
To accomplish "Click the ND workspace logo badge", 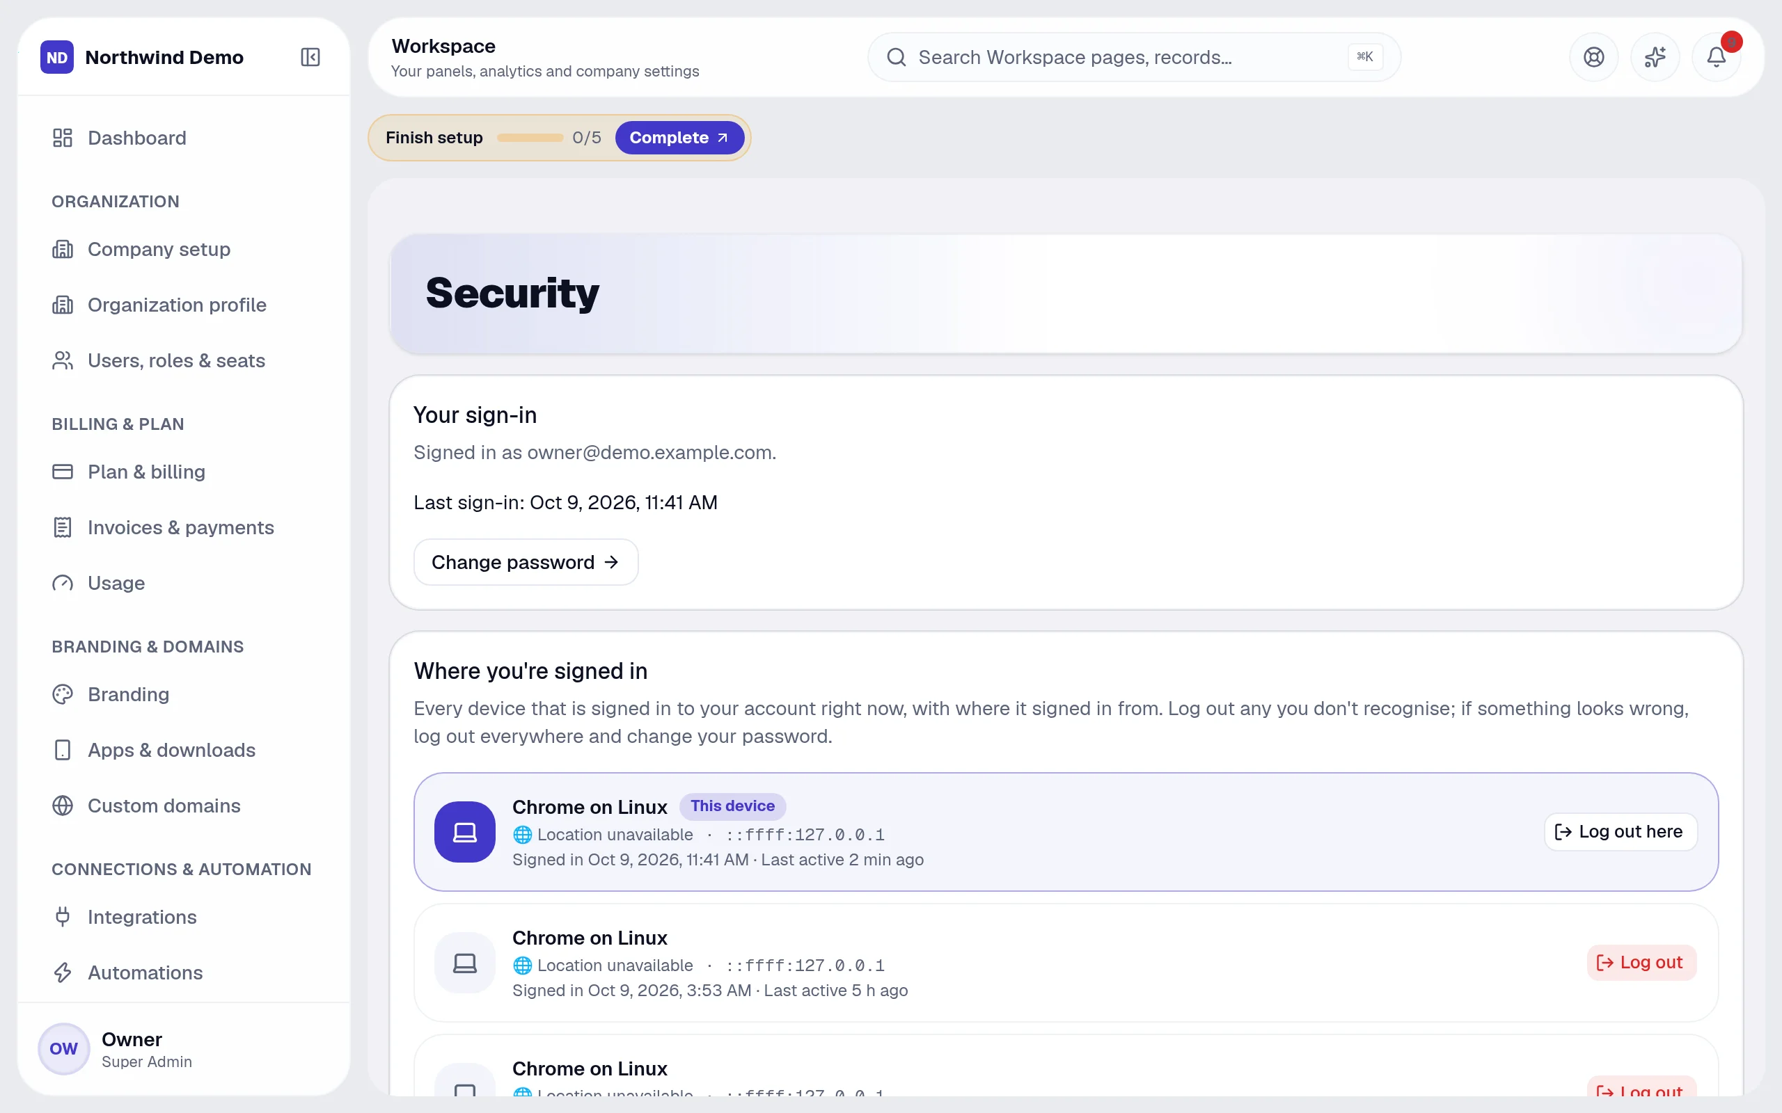I will [x=56, y=56].
